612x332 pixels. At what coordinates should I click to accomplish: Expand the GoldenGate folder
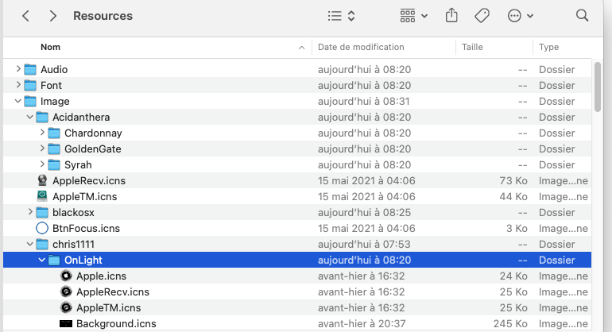42,149
